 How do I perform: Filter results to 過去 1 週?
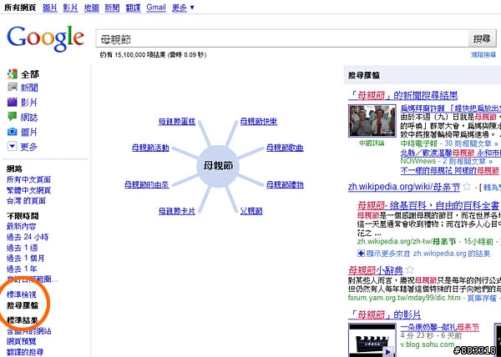click(x=22, y=248)
